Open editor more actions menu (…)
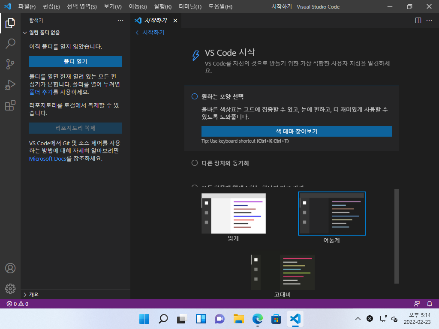The height and width of the screenshot is (329, 439). [x=429, y=21]
